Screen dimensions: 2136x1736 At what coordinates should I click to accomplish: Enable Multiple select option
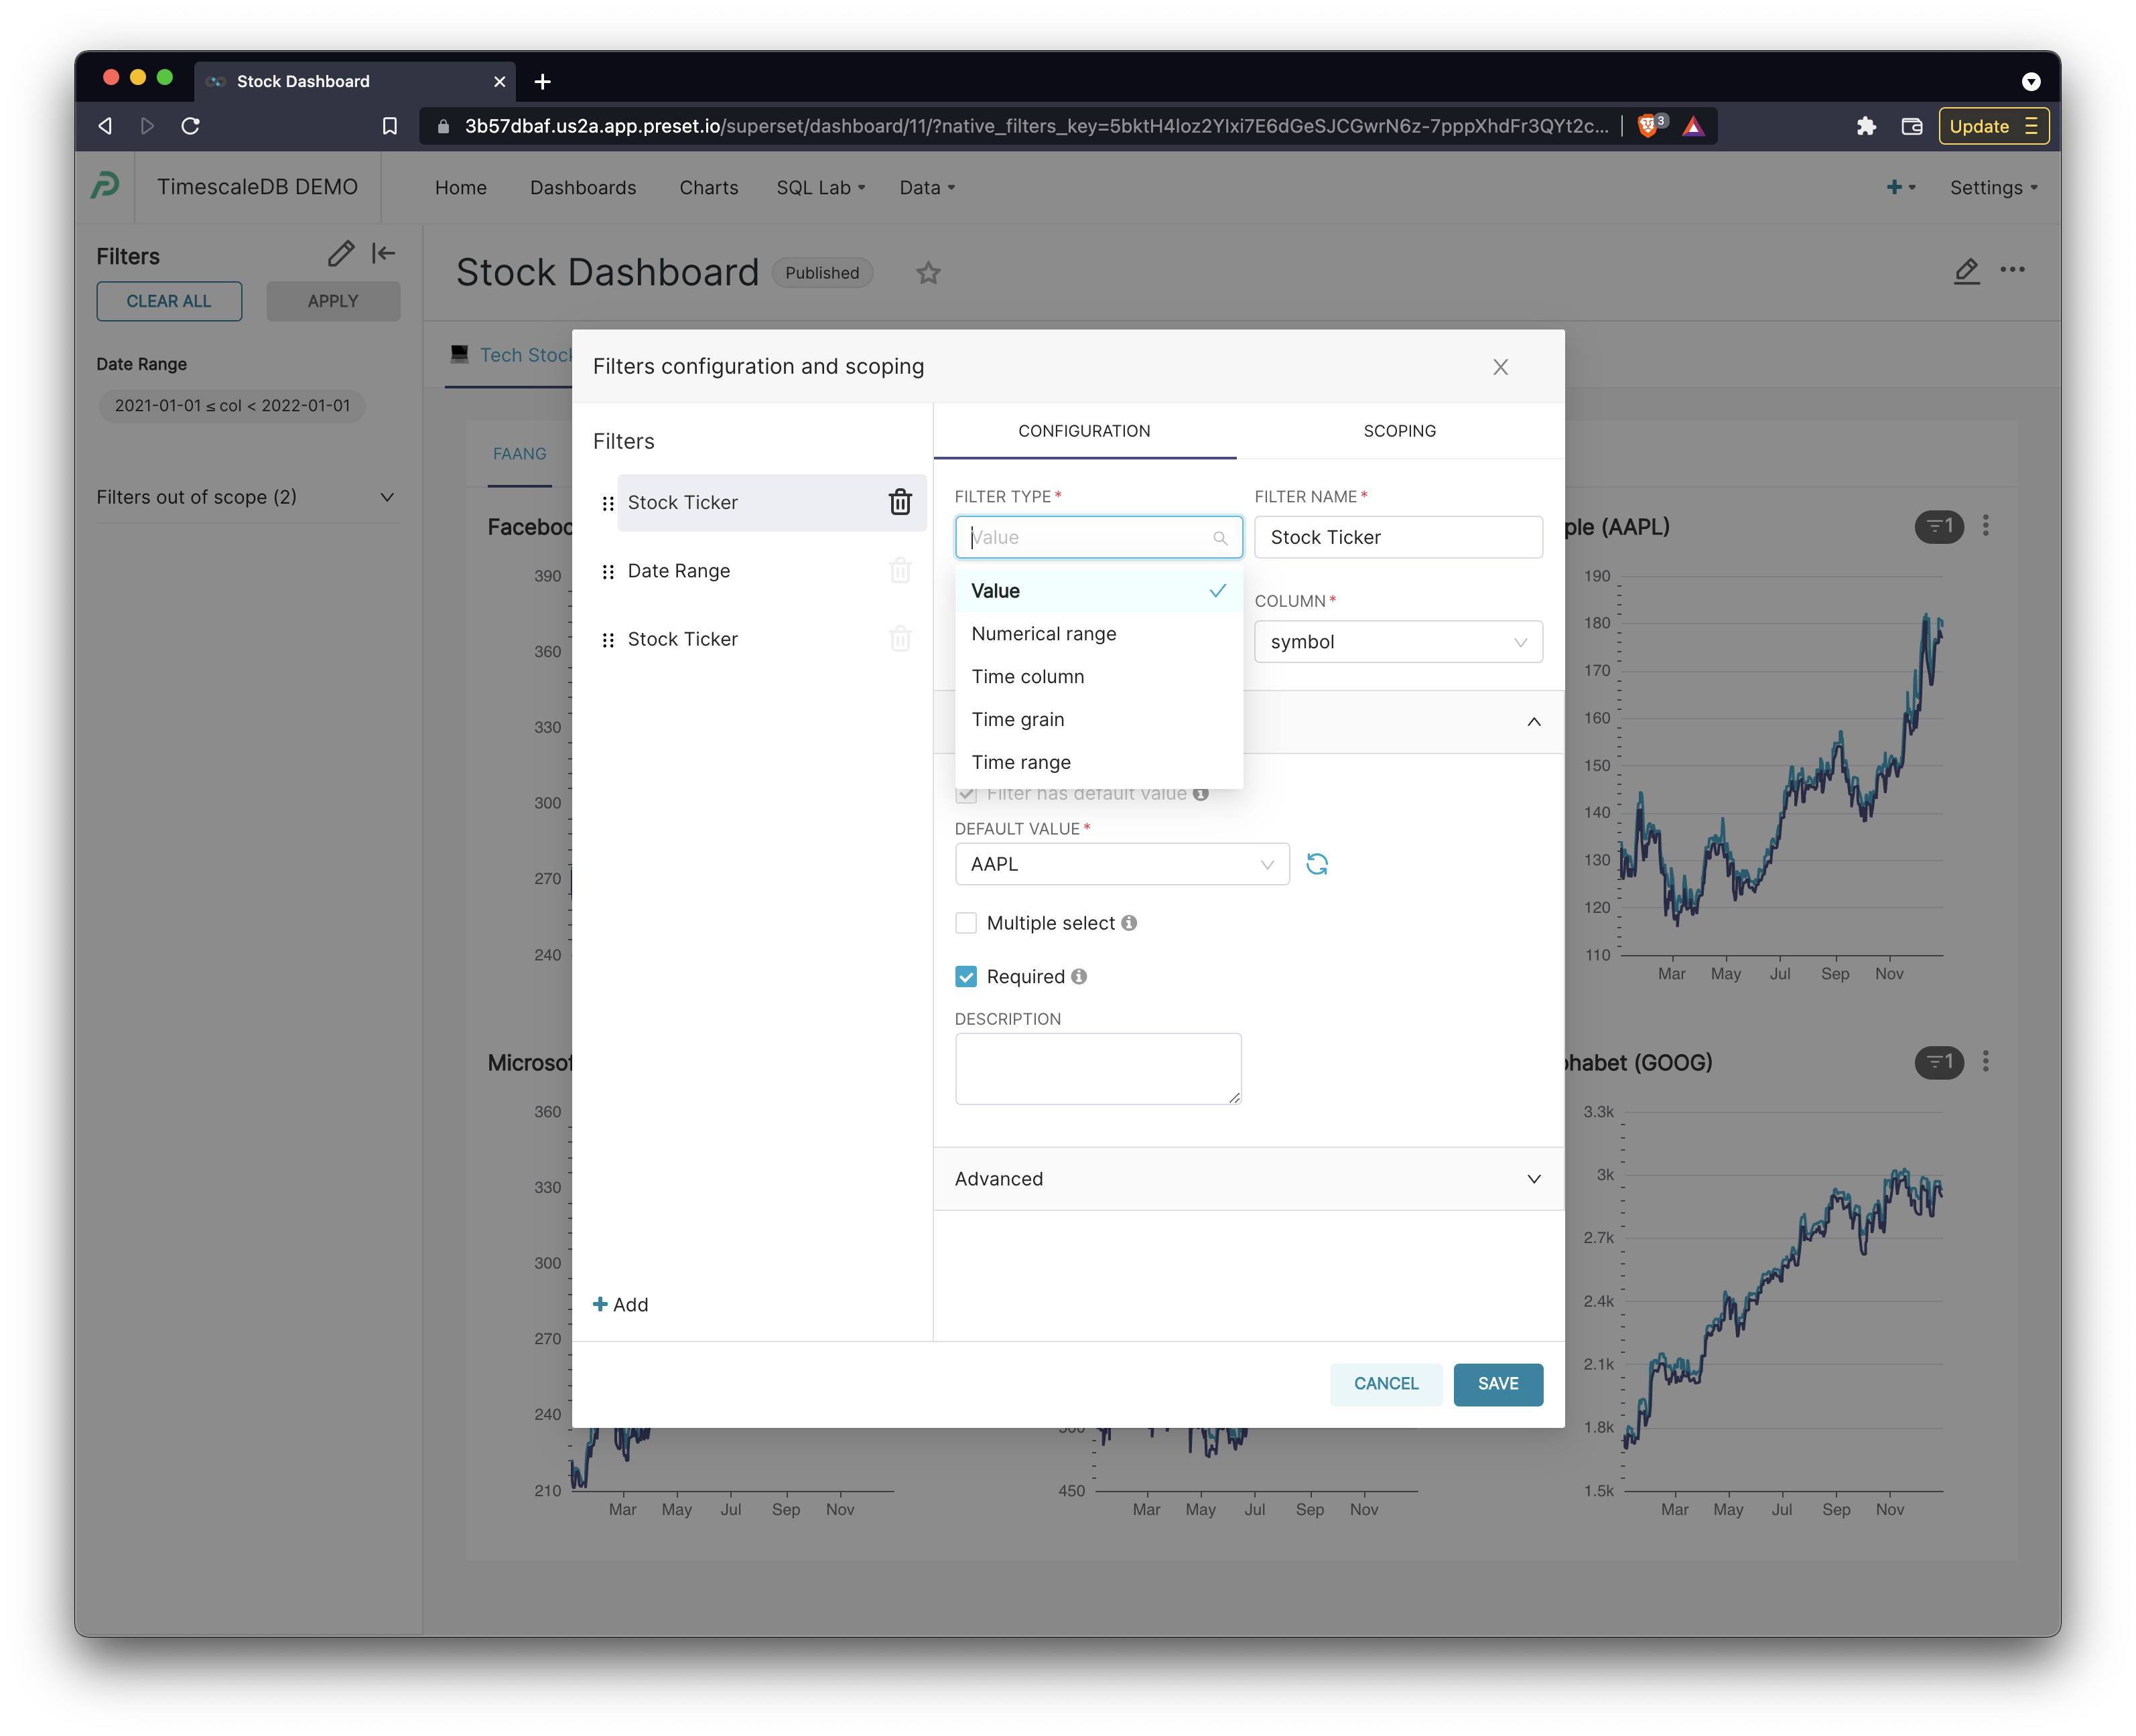pyautogui.click(x=966, y=923)
